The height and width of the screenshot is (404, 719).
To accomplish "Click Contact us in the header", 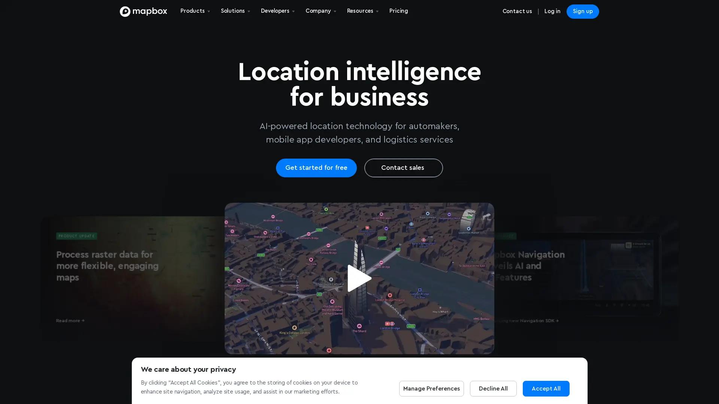I will (517, 11).
